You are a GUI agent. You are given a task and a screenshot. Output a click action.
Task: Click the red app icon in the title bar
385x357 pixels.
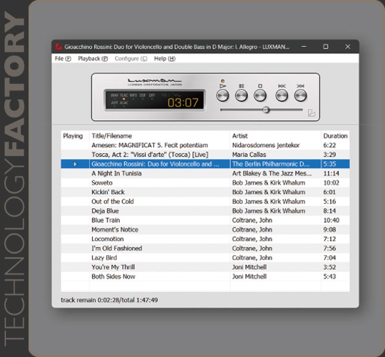pyautogui.click(x=58, y=46)
